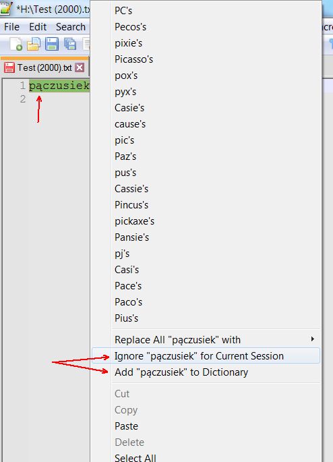Choose Ignore "pączusiek" for Current Session
333x462 pixels.
(206, 355)
